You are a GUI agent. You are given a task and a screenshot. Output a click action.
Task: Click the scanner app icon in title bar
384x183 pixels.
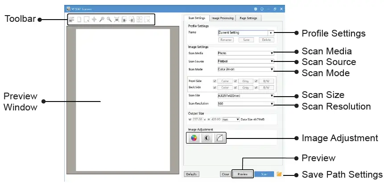point(69,9)
